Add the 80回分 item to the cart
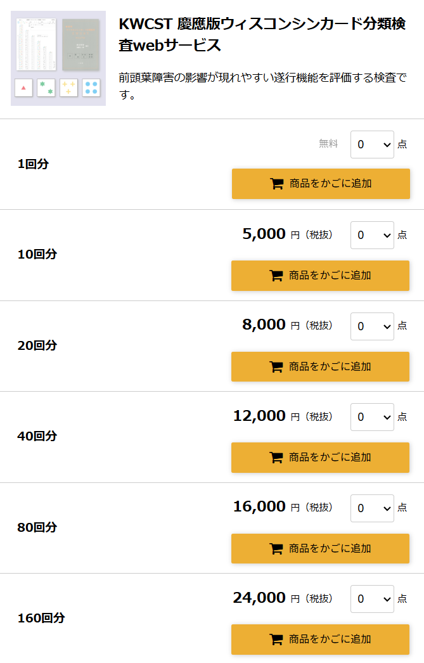Viewport: 424px width, 663px height. coord(320,548)
